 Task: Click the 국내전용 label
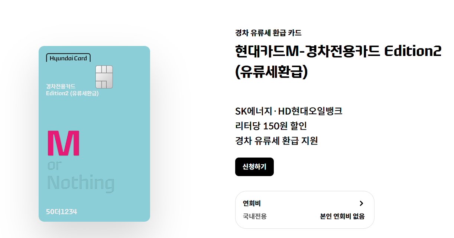tap(254, 216)
